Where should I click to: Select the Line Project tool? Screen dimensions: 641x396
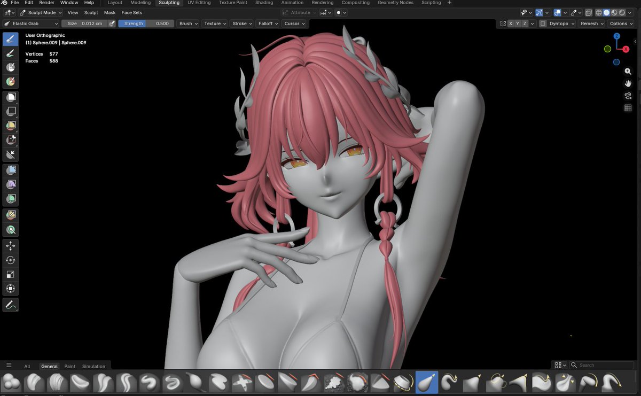(11, 154)
